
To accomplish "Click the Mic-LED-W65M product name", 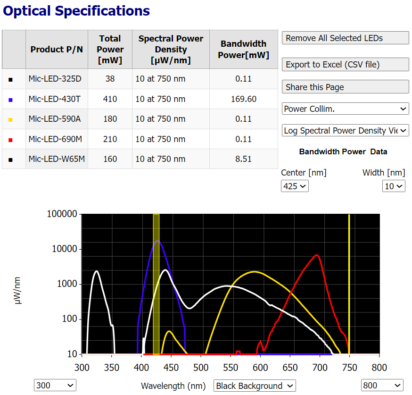I will pyautogui.click(x=57, y=159).
